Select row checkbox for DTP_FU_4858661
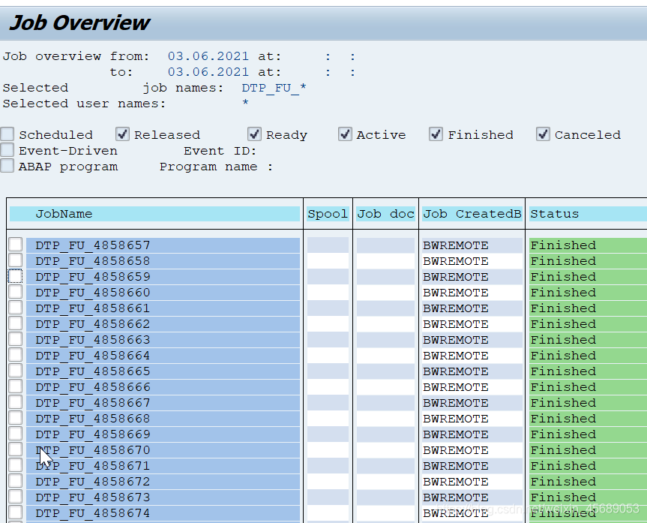The width and height of the screenshot is (647, 523). (x=15, y=308)
